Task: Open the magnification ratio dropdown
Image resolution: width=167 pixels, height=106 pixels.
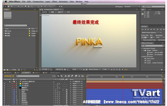Action: [x=46, y=69]
